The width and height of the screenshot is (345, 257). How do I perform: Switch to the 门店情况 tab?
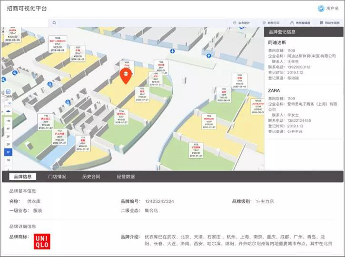[58, 177]
